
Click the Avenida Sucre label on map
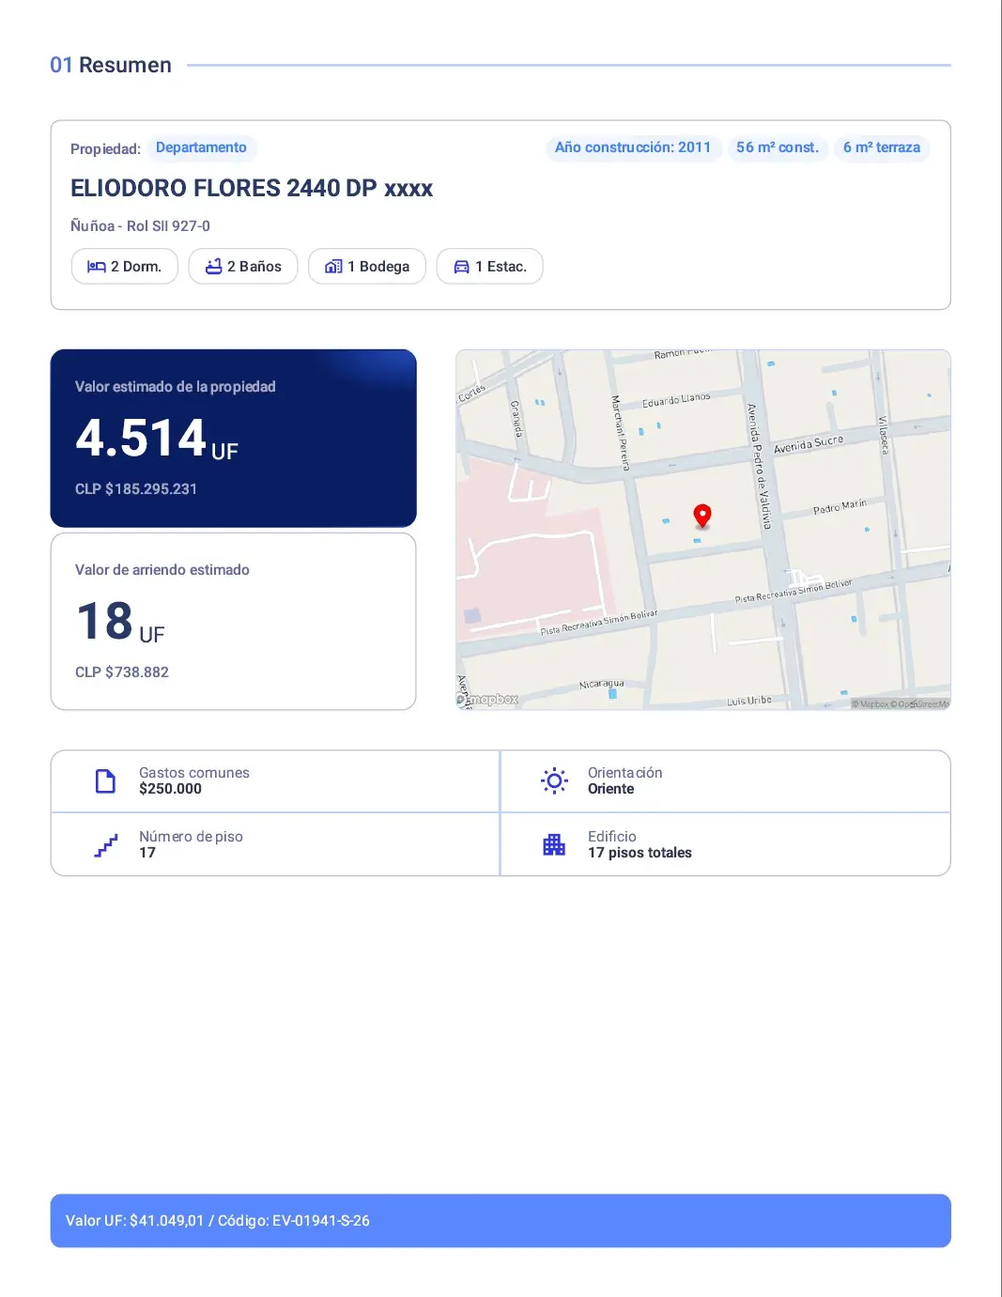809,444
